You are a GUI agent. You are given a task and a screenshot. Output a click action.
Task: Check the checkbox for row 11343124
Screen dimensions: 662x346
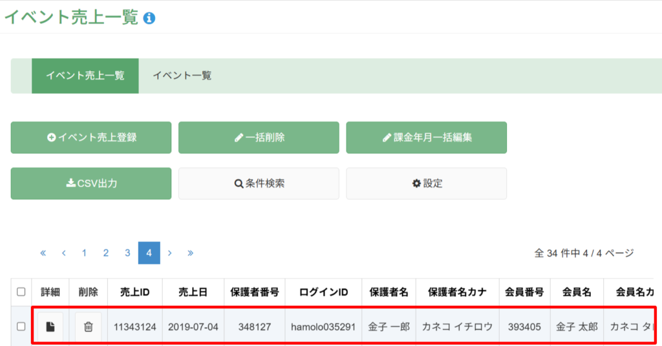point(21,327)
